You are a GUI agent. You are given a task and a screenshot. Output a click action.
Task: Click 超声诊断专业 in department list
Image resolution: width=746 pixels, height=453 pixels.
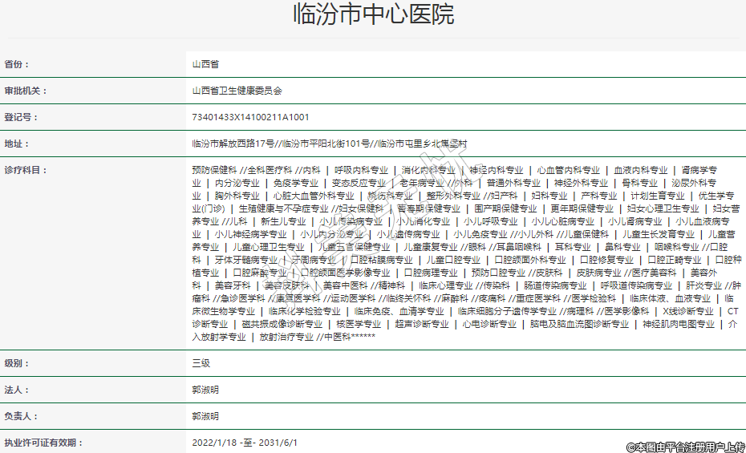tap(421, 325)
